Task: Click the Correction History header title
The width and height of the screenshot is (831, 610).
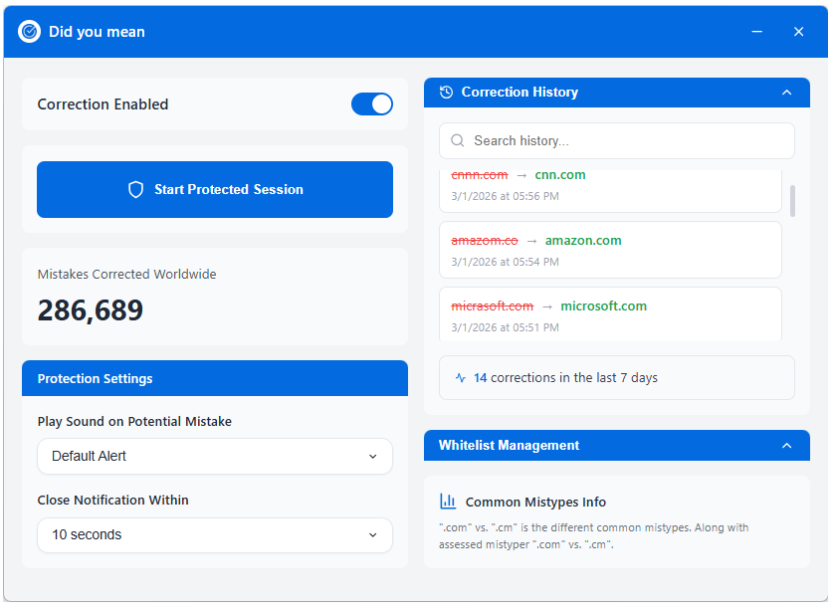Action: pos(519,93)
